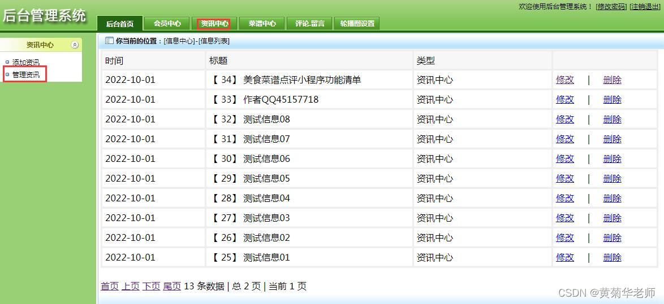This screenshot has width=664, height=304.
Task: Edit the 测试信息01 entry
Action: point(565,258)
